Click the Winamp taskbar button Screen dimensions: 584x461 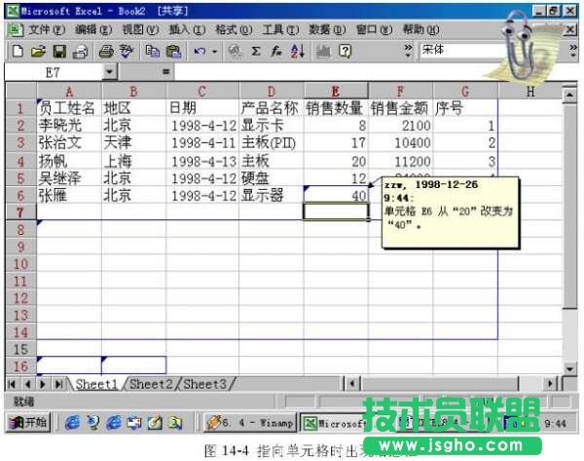(250, 423)
